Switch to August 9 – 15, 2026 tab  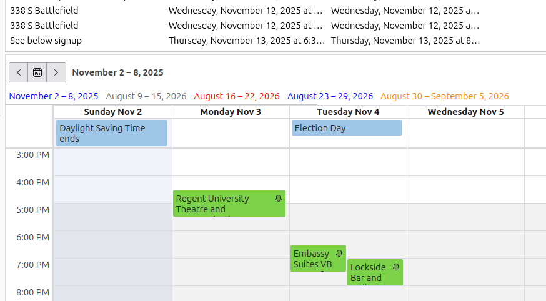click(146, 96)
